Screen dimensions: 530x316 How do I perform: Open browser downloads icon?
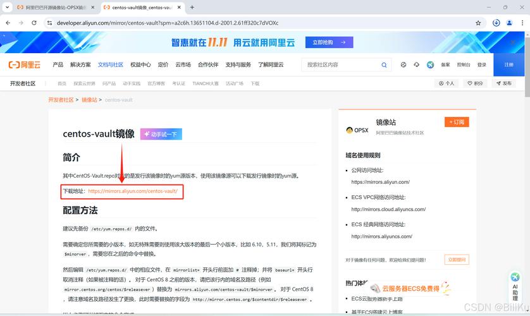496,23
